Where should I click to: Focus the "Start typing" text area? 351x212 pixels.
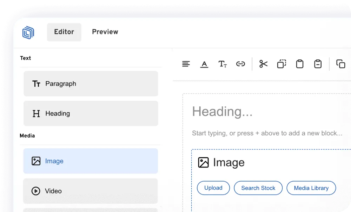267,133
